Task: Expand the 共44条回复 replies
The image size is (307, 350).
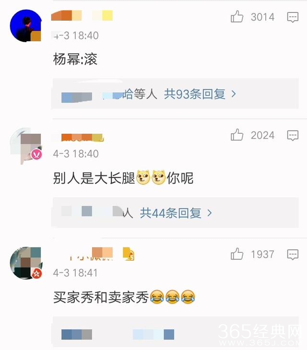Action: [171, 213]
